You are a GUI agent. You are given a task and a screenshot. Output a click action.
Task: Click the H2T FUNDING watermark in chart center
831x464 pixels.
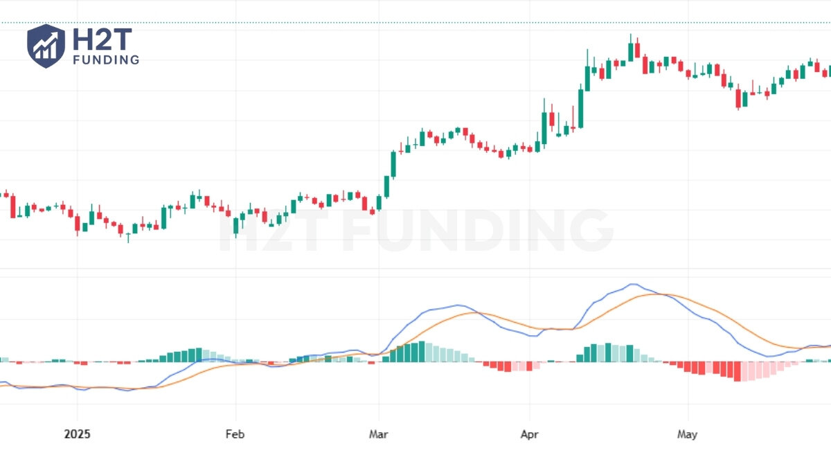click(415, 231)
